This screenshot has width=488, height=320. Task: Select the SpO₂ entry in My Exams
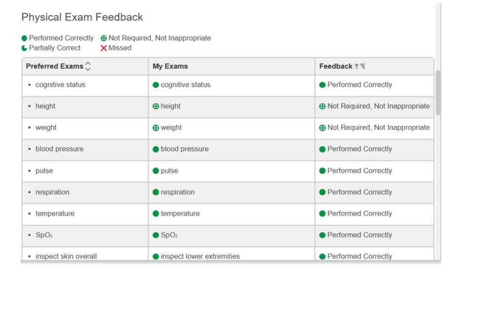[169, 235]
